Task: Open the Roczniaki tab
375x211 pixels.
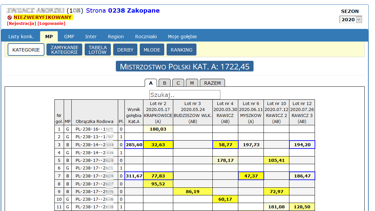Action: pos(146,37)
